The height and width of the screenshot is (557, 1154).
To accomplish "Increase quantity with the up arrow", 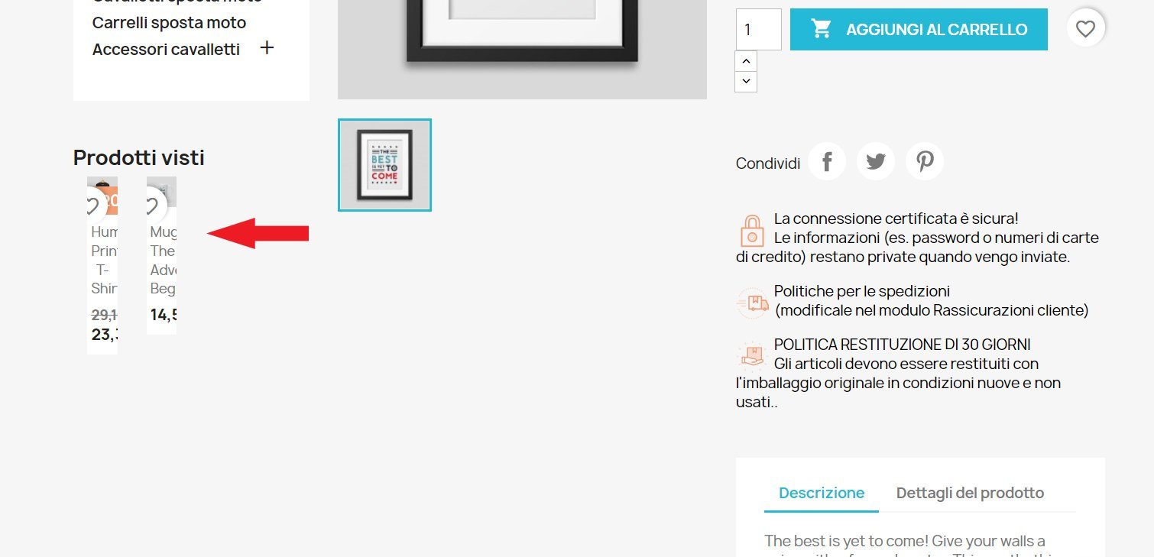I will click(746, 61).
